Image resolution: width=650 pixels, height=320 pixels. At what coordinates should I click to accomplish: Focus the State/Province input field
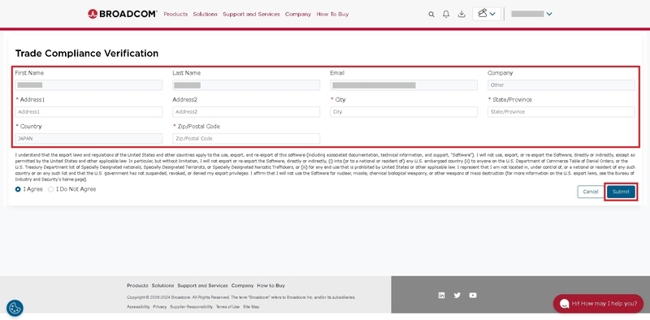click(x=561, y=112)
